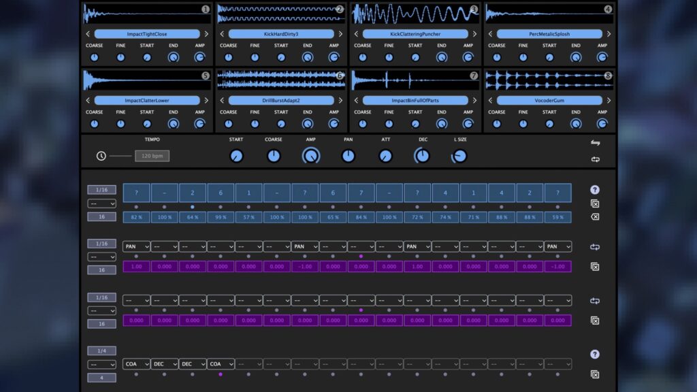The image size is (697, 392).
Task: Adjust the master L SIZE knob
Action: pyautogui.click(x=459, y=156)
